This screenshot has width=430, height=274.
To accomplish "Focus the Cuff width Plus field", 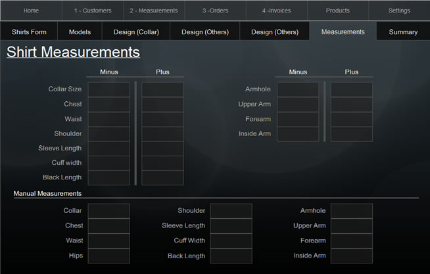I will 162,163.
